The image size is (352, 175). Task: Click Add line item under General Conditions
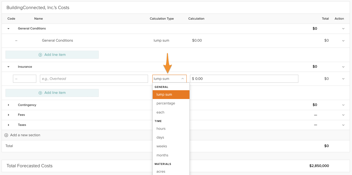point(52,55)
